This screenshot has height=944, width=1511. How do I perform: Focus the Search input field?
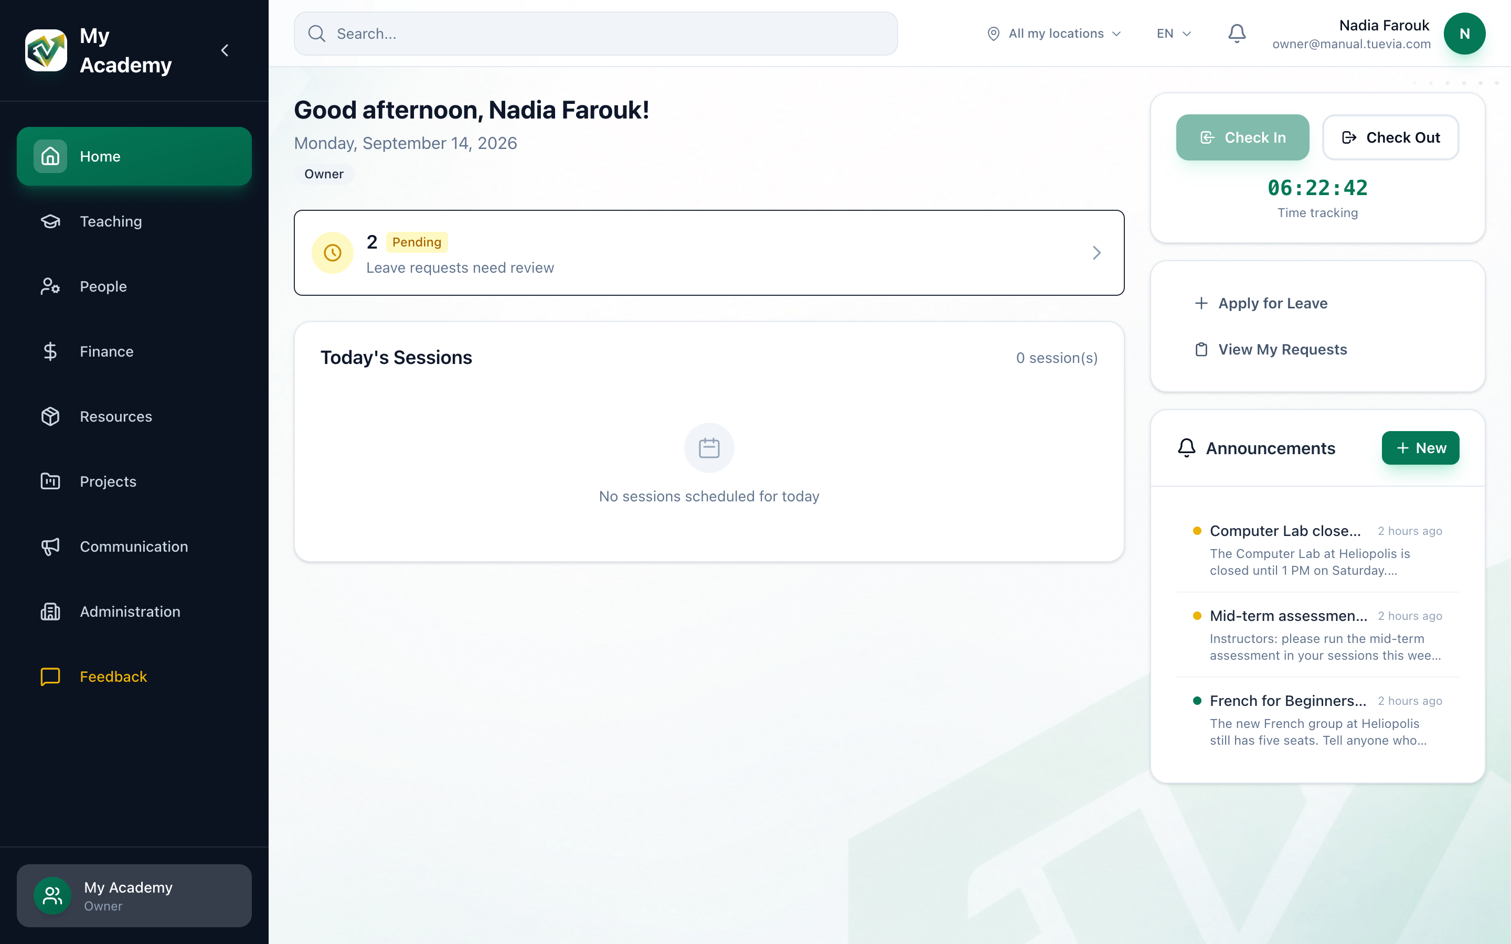pyautogui.click(x=595, y=34)
